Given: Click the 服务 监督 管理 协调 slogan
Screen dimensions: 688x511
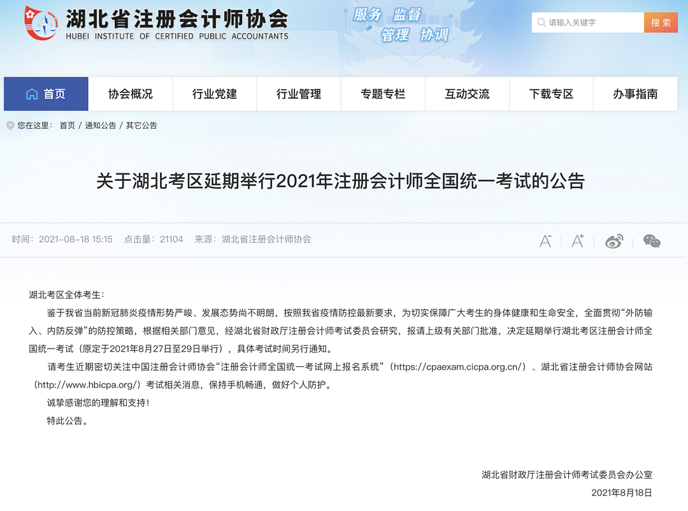Looking at the screenshot, I should [401, 25].
